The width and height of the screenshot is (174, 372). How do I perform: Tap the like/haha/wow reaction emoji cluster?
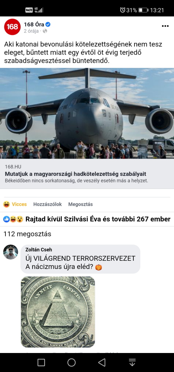click(13, 219)
